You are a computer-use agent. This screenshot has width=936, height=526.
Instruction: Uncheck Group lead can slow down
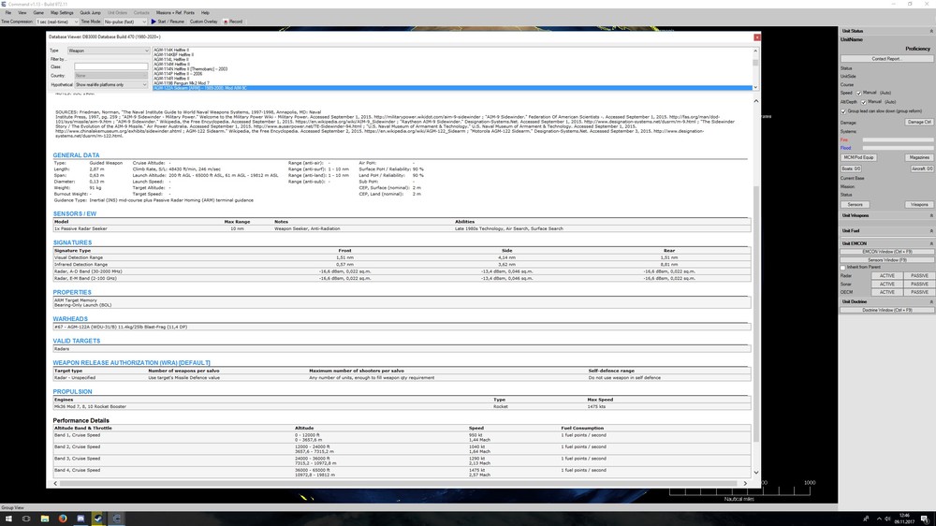tap(842, 110)
